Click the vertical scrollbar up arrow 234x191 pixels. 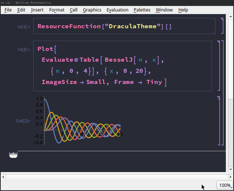(x=231, y=16)
